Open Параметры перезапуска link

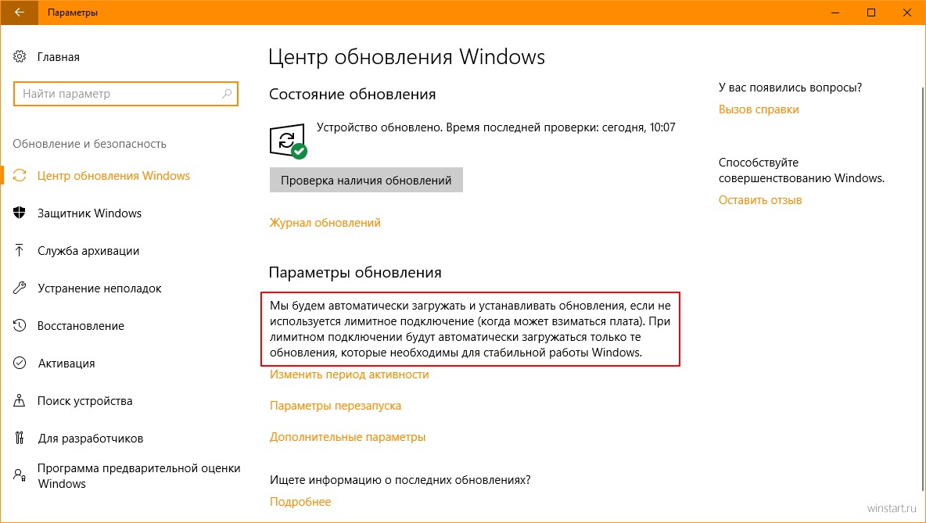click(336, 406)
